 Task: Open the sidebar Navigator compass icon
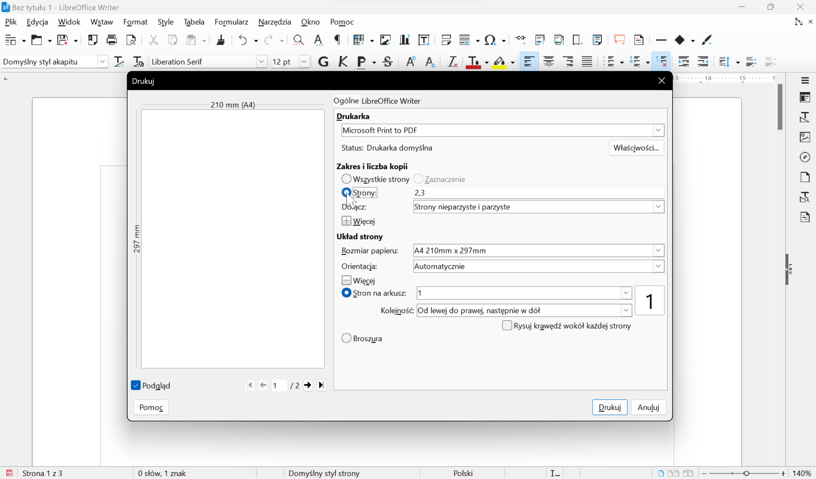click(805, 157)
